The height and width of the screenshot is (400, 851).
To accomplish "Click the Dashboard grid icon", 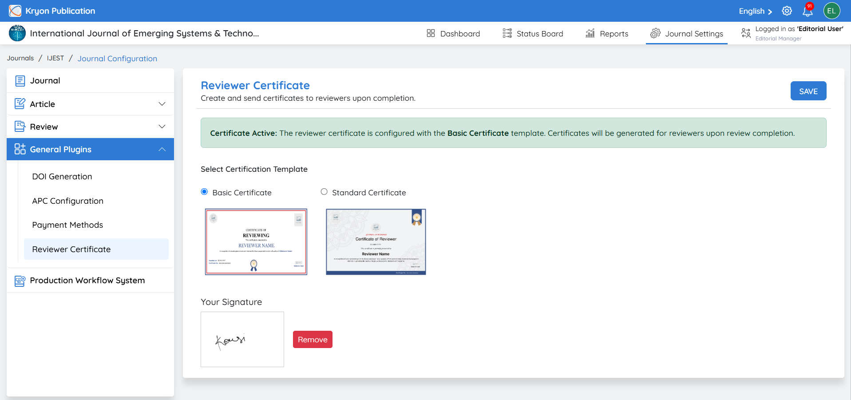I will (431, 33).
